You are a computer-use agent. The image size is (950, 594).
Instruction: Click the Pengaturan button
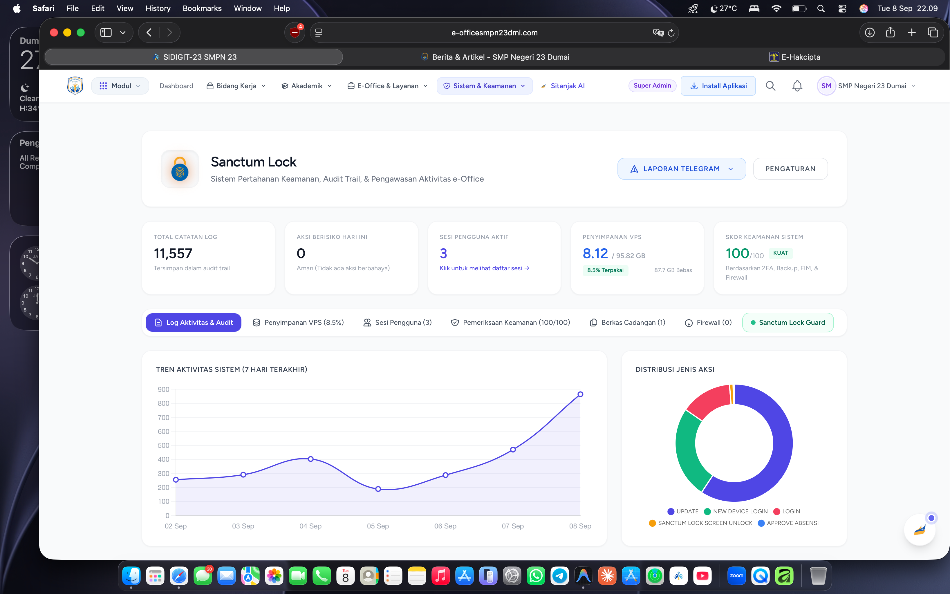pos(790,169)
